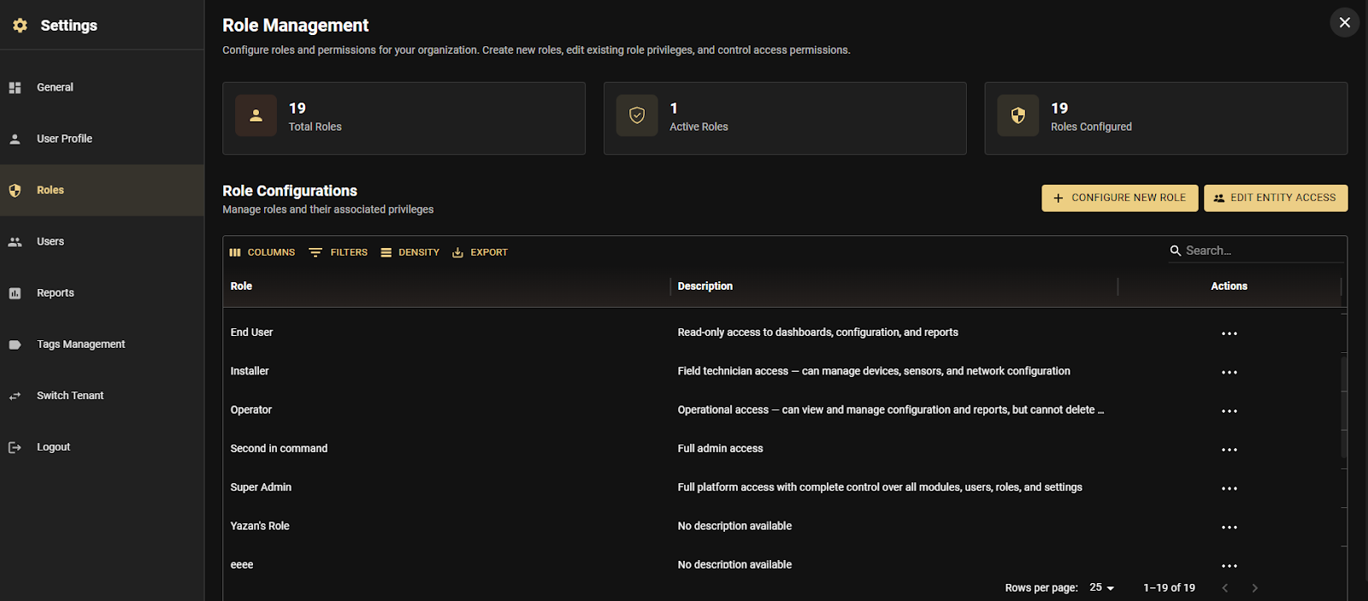Click the Logout icon in sidebar
1368x601 pixels.
tap(15, 447)
